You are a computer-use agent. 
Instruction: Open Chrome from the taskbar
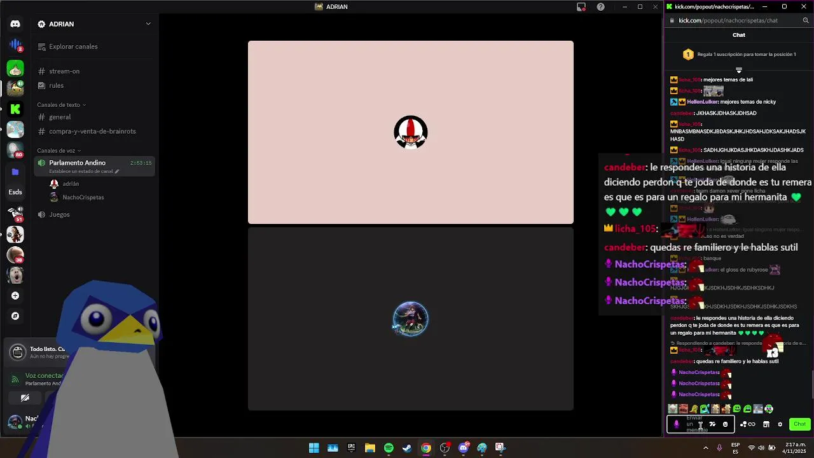click(426, 448)
